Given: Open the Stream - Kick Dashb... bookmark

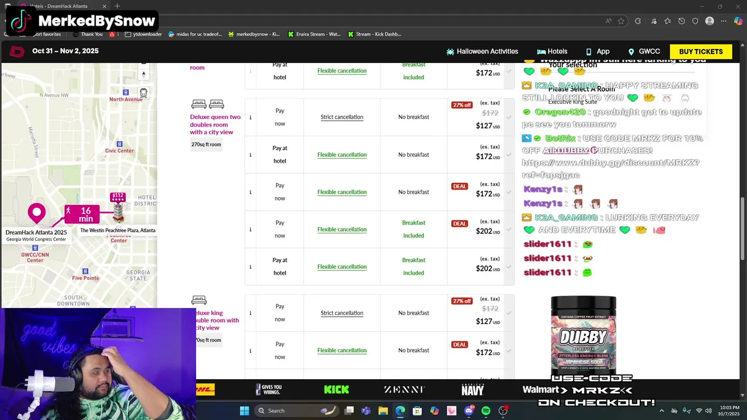Looking at the screenshot, I should coord(375,34).
